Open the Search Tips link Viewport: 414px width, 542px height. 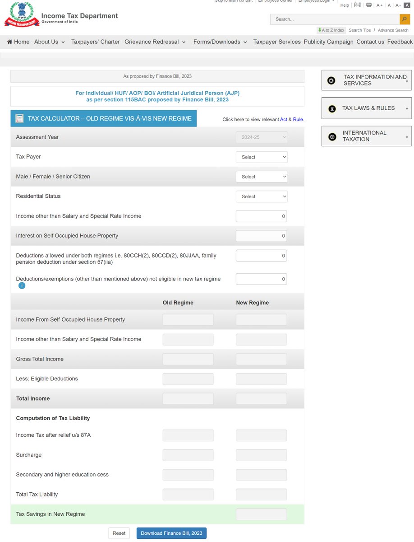click(x=360, y=30)
